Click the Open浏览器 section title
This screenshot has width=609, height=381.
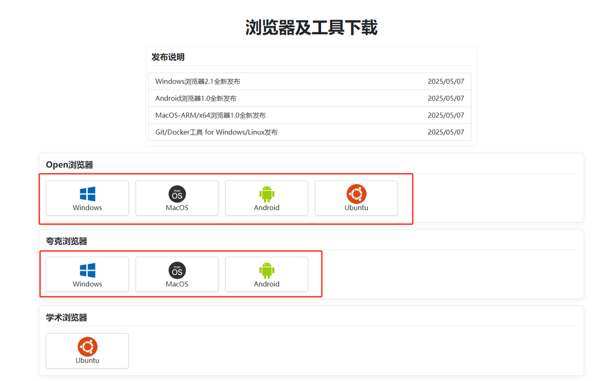pyautogui.click(x=70, y=164)
